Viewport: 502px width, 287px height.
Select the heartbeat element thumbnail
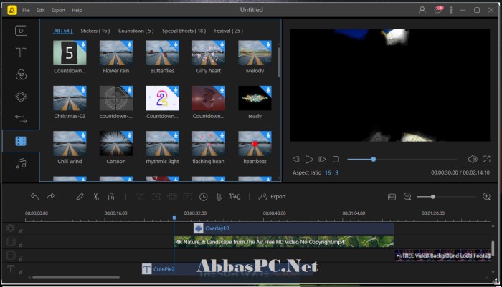pyautogui.click(x=255, y=143)
